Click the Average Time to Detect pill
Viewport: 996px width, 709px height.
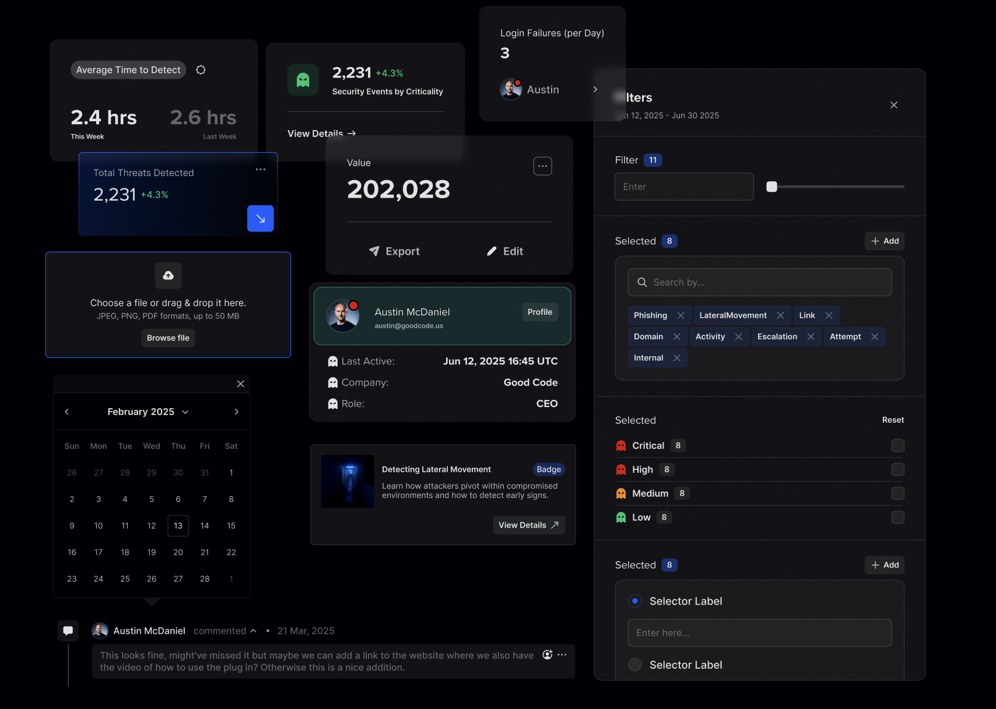(x=128, y=70)
